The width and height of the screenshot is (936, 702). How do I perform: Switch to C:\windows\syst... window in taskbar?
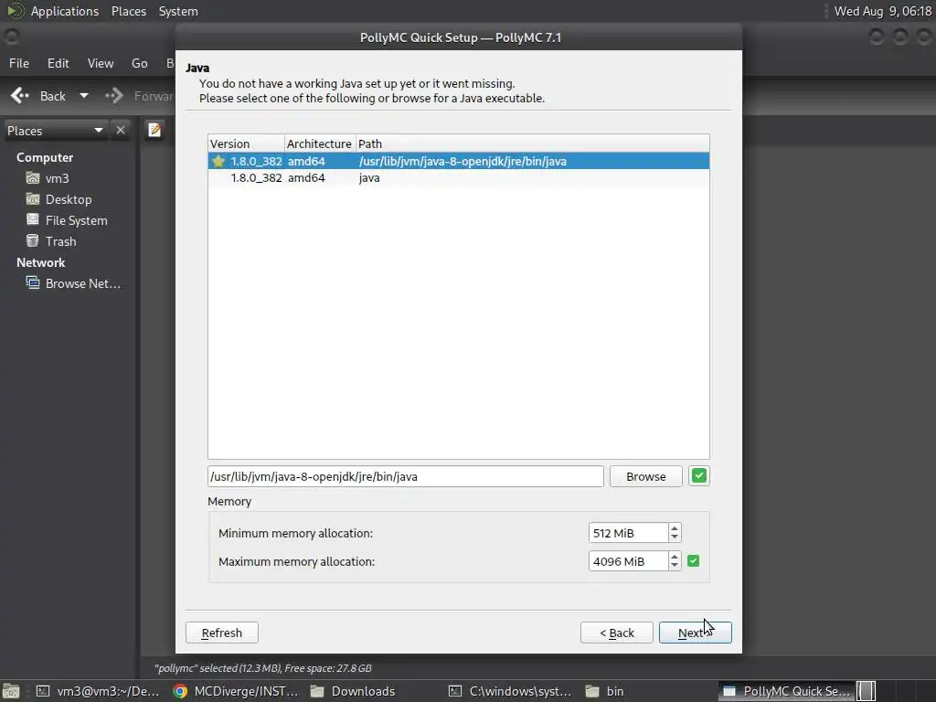point(510,691)
